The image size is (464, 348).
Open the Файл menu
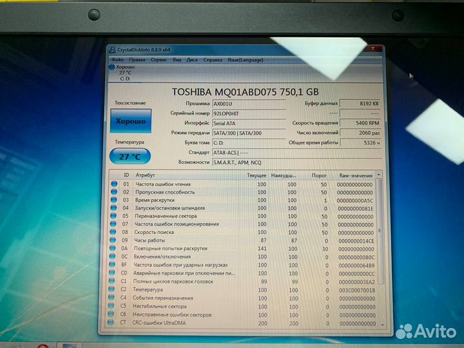point(117,60)
